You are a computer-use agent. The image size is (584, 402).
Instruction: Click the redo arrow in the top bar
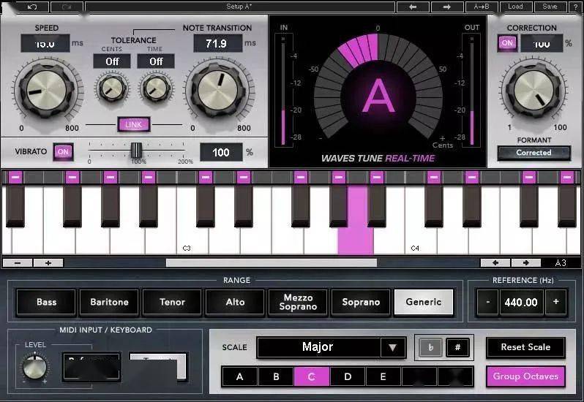(67, 7)
